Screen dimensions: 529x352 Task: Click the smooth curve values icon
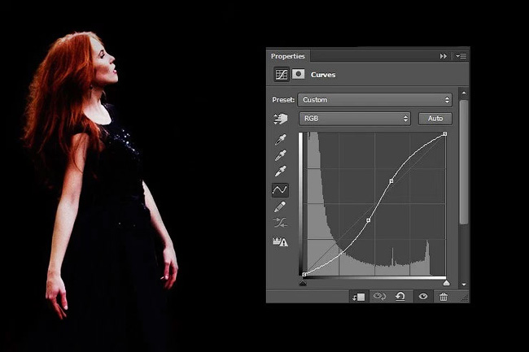tap(280, 223)
